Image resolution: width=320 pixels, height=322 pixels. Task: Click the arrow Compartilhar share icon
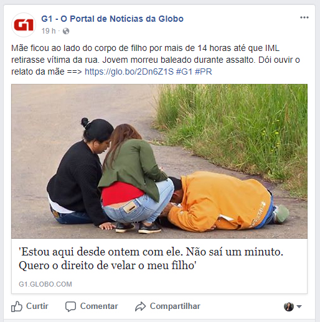click(x=141, y=306)
